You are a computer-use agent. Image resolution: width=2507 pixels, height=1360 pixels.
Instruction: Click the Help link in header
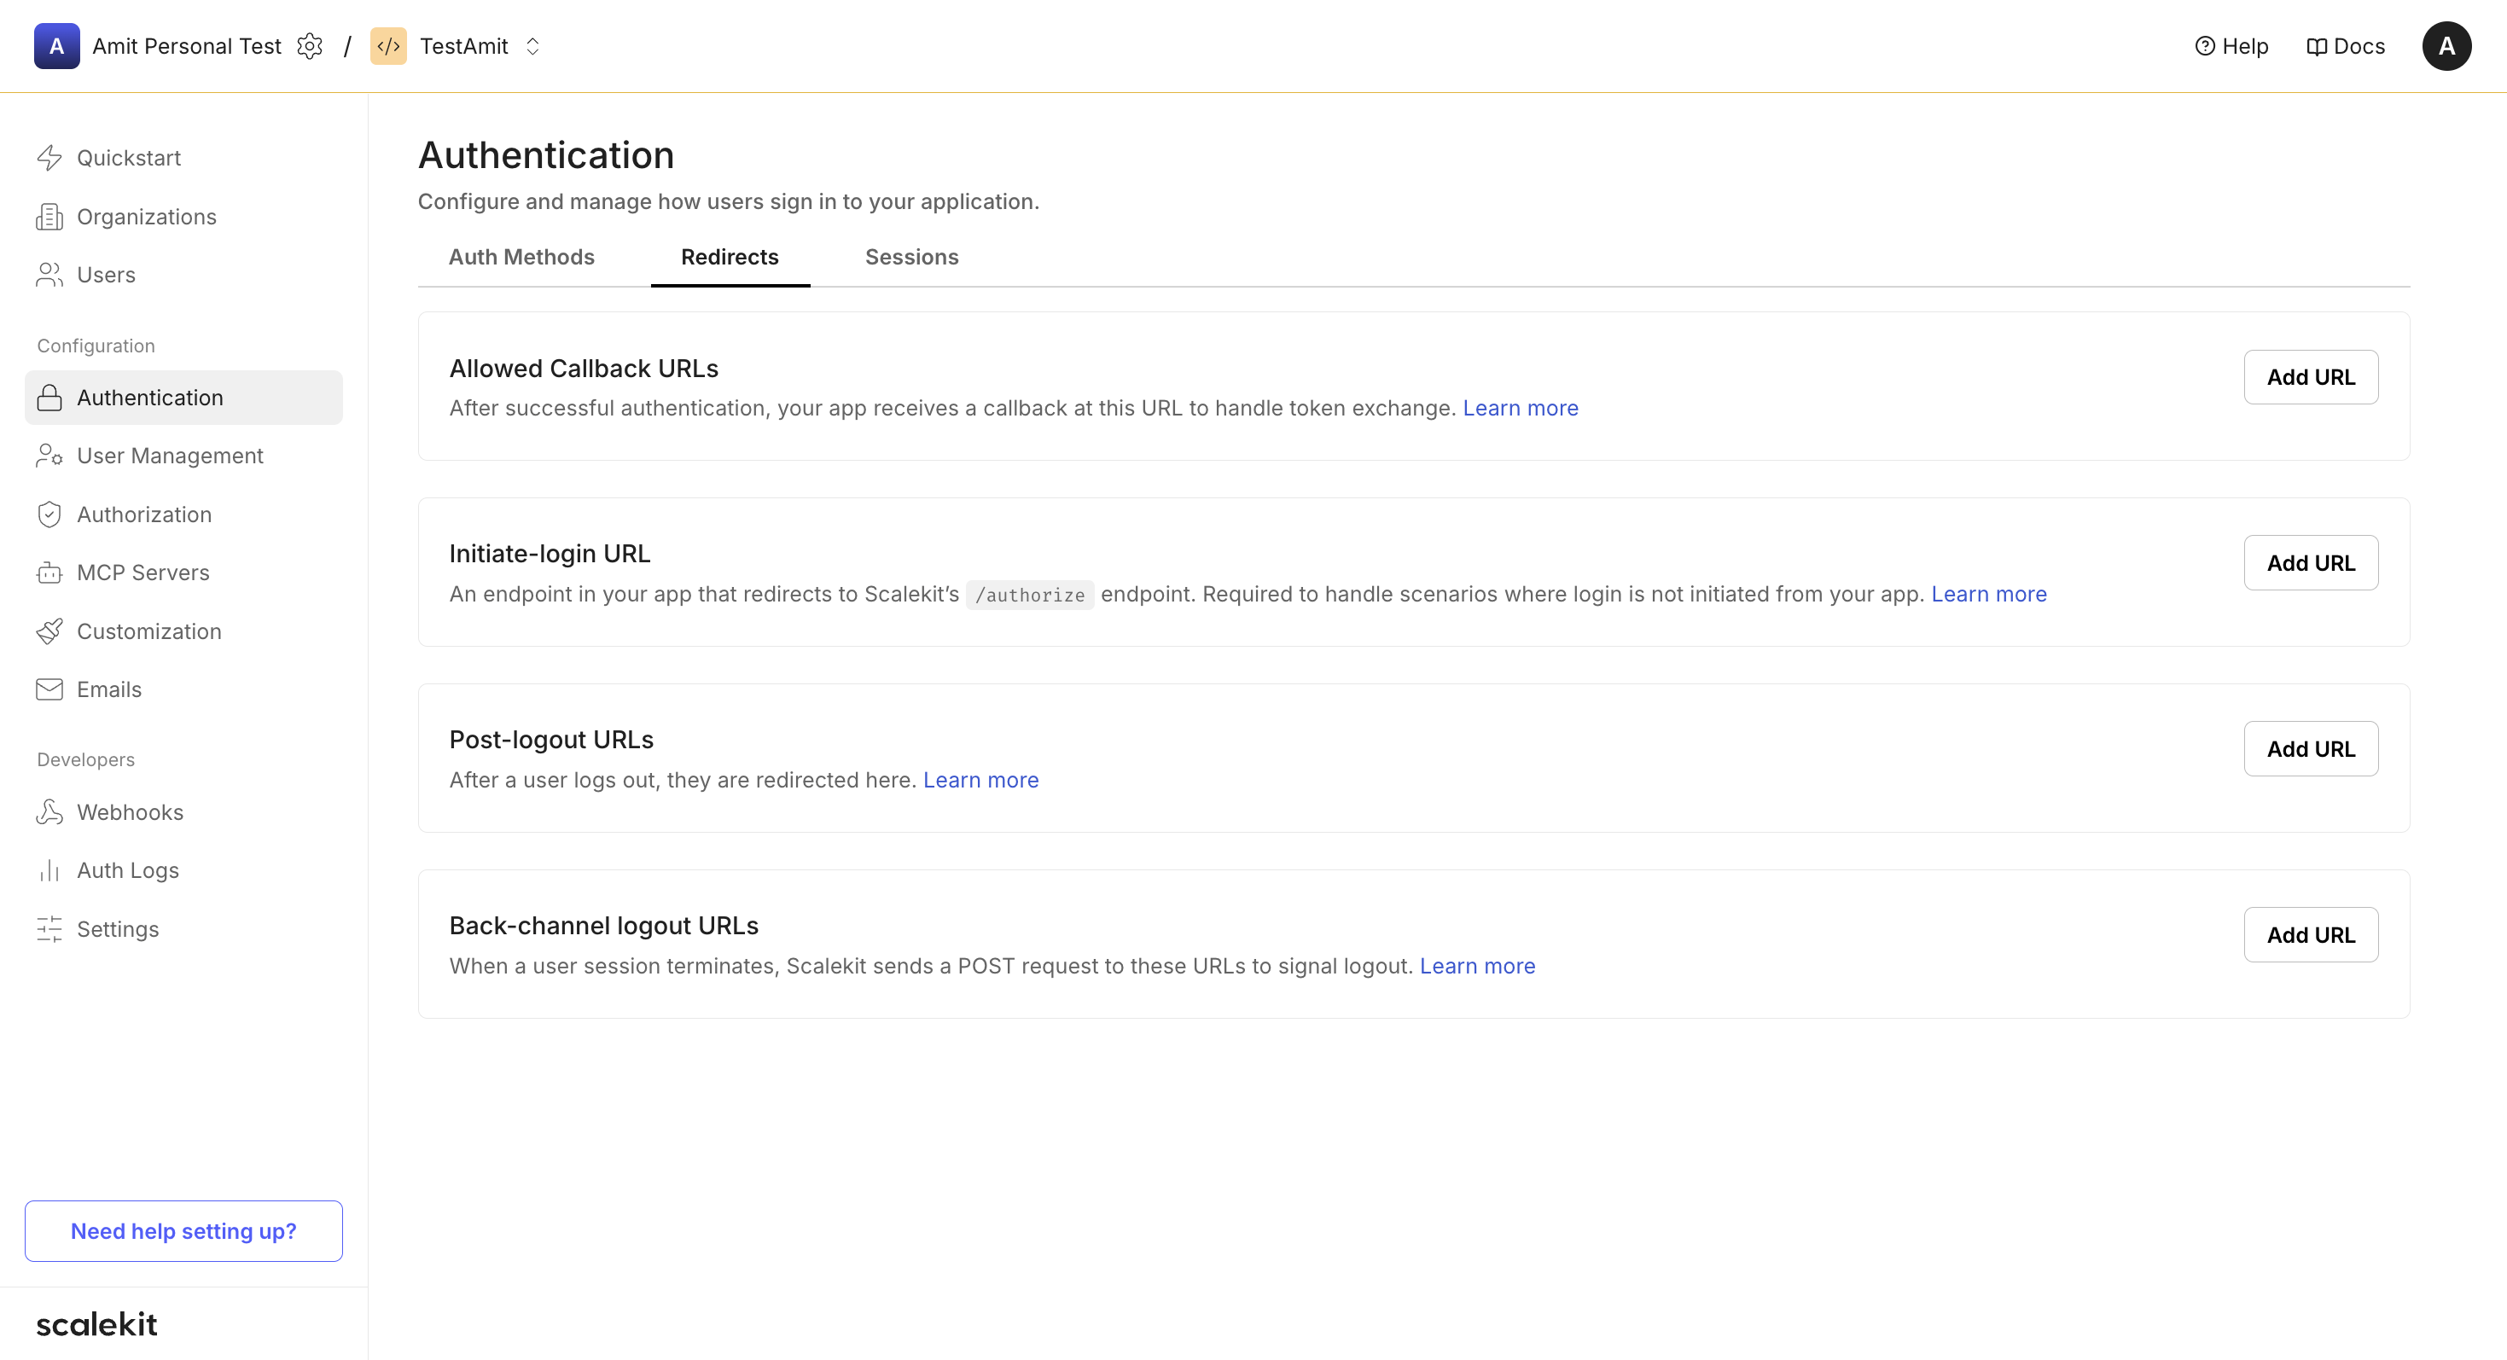click(x=2231, y=46)
